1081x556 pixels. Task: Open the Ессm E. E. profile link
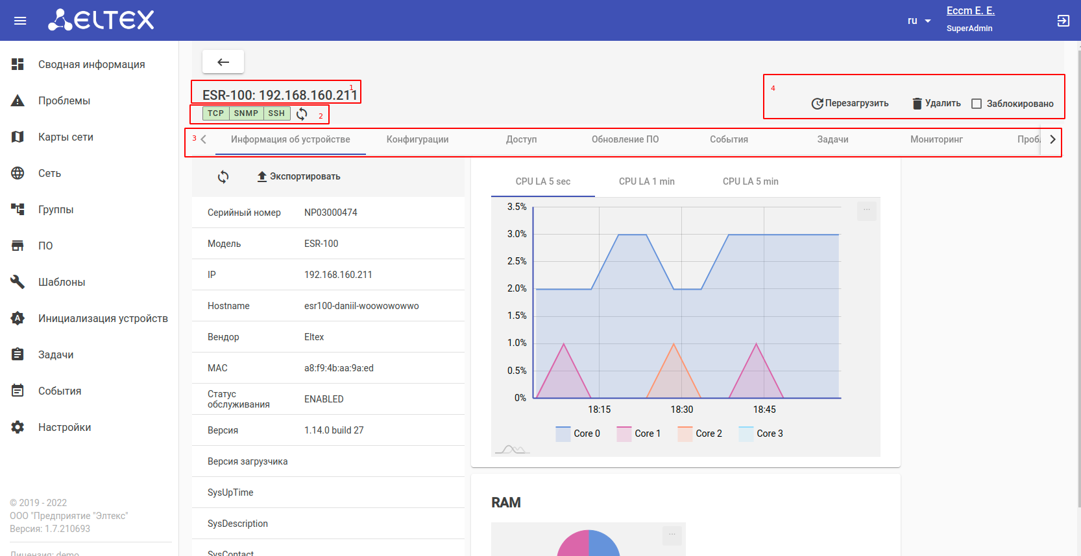[970, 10]
